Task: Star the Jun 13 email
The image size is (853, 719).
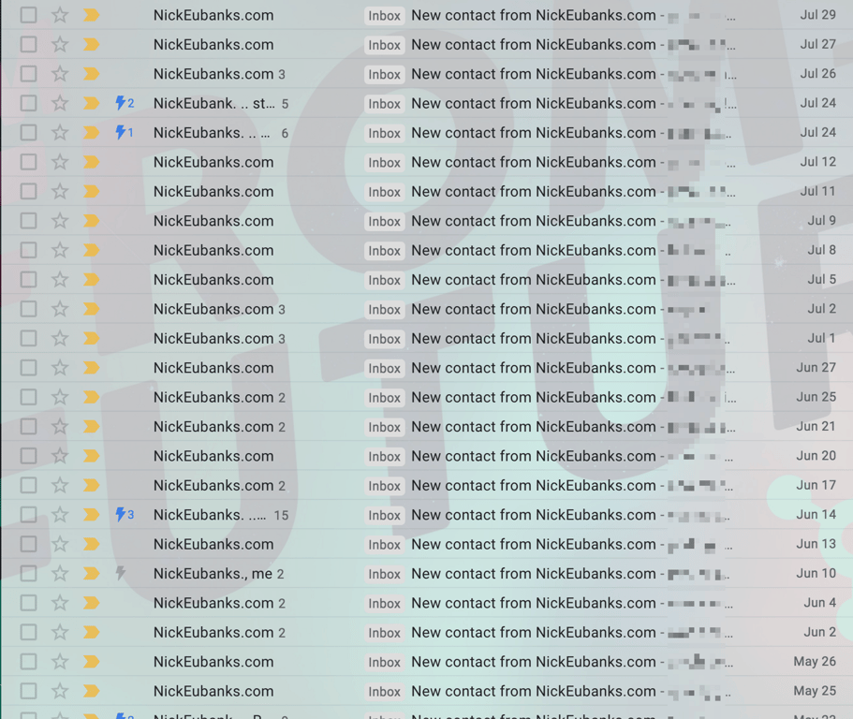Action: pos(60,544)
